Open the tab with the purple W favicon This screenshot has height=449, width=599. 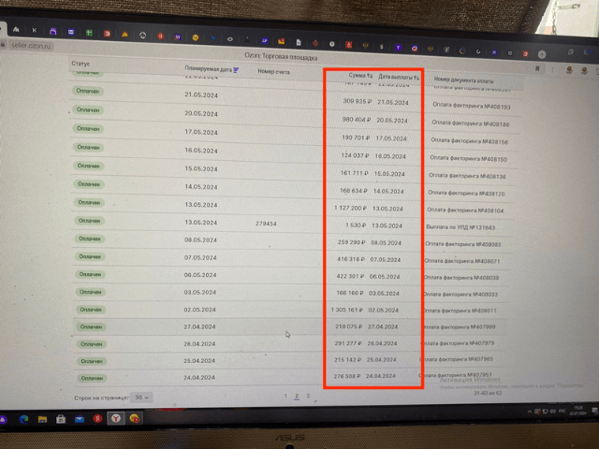(178, 36)
